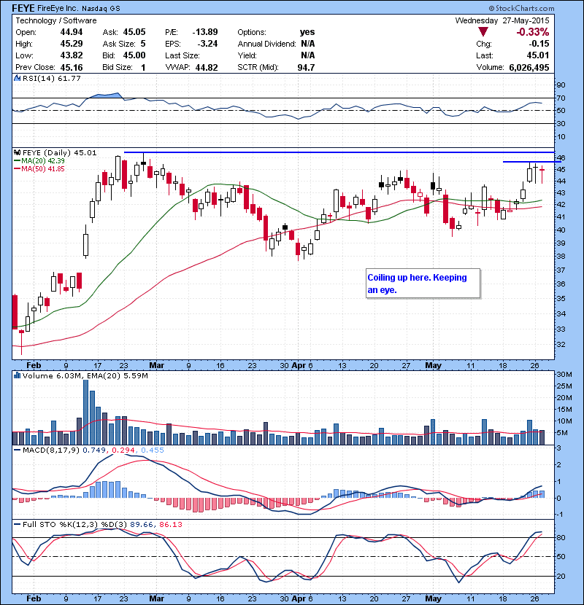Click the Bid Size value 1
This screenshot has height=605, width=584.
[x=143, y=68]
